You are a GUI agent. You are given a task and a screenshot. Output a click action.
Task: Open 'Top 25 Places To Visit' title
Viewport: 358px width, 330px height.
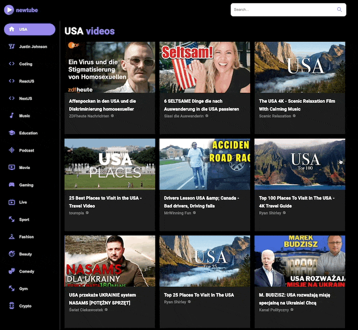tap(199, 295)
